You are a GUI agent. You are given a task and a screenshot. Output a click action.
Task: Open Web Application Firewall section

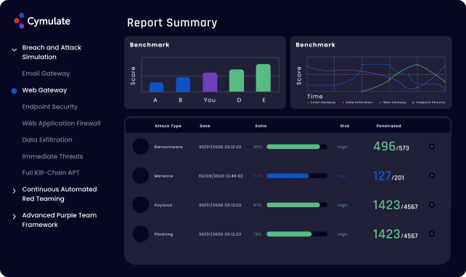click(61, 123)
